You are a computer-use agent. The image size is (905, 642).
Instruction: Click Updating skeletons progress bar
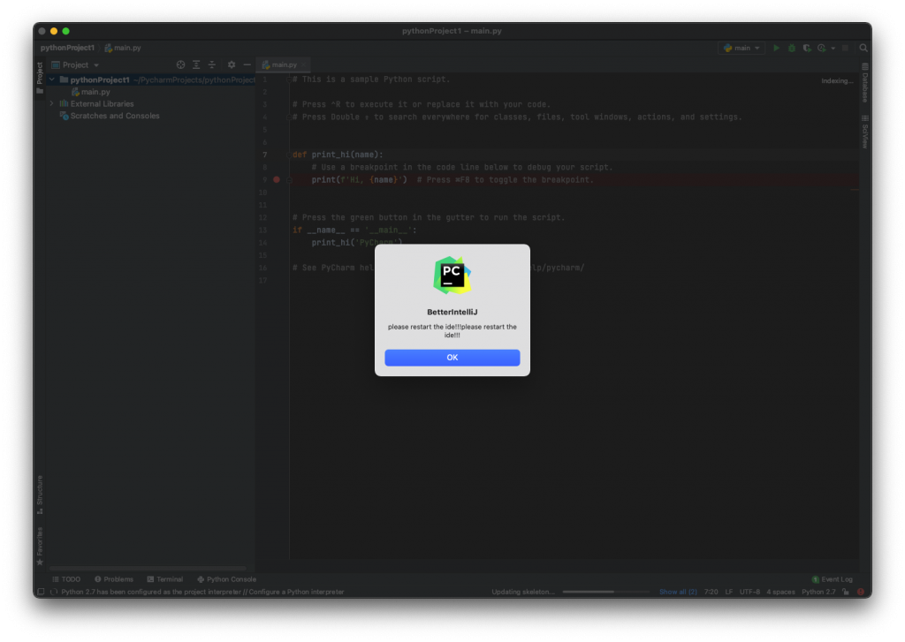[x=606, y=592]
